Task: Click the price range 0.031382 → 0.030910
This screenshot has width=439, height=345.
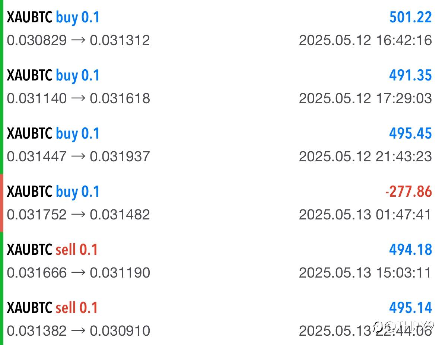Action: point(79,331)
